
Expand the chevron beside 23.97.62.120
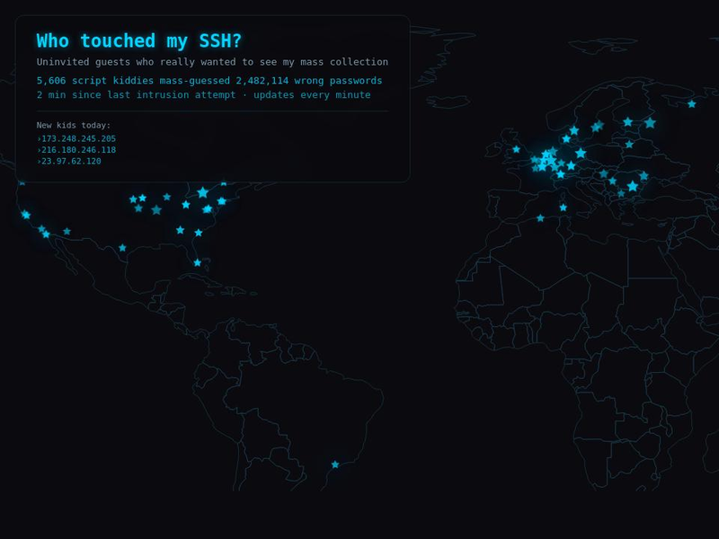pyautogui.click(x=37, y=162)
